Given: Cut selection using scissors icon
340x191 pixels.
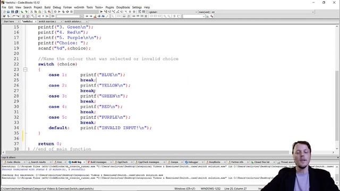Looking at the screenshot, I should [31, 12].
